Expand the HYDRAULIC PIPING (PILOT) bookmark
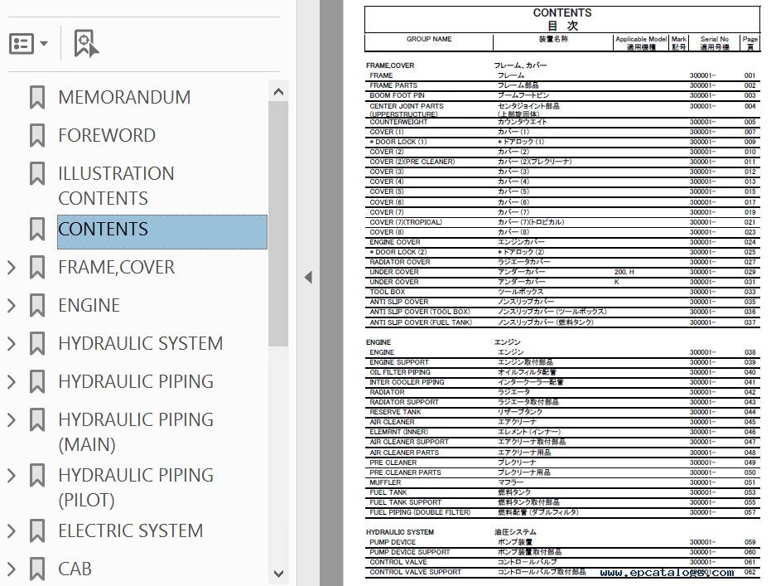 [x=12, y=476]
